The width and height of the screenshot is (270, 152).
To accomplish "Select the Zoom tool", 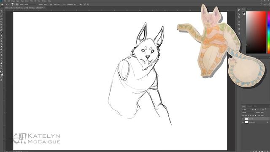I will (x=2, y=66).
